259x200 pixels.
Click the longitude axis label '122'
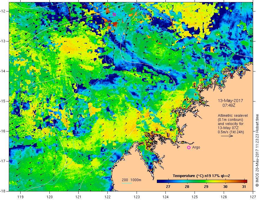[107, 197]
